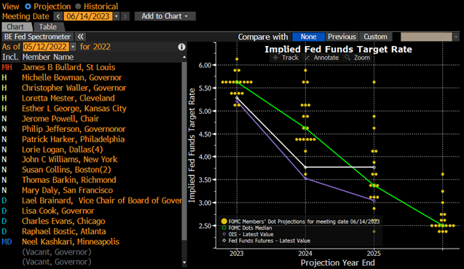Select Mary Daly, San Francisco

[x=67, y=190]
